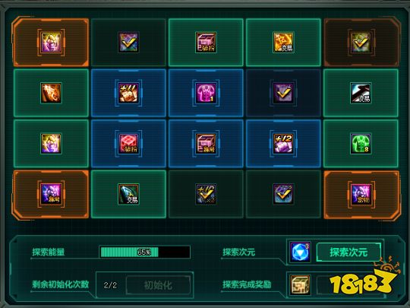Select the blue crystal explore-cost icon
This screenshot has height=308, width=410.
(301, 252)
